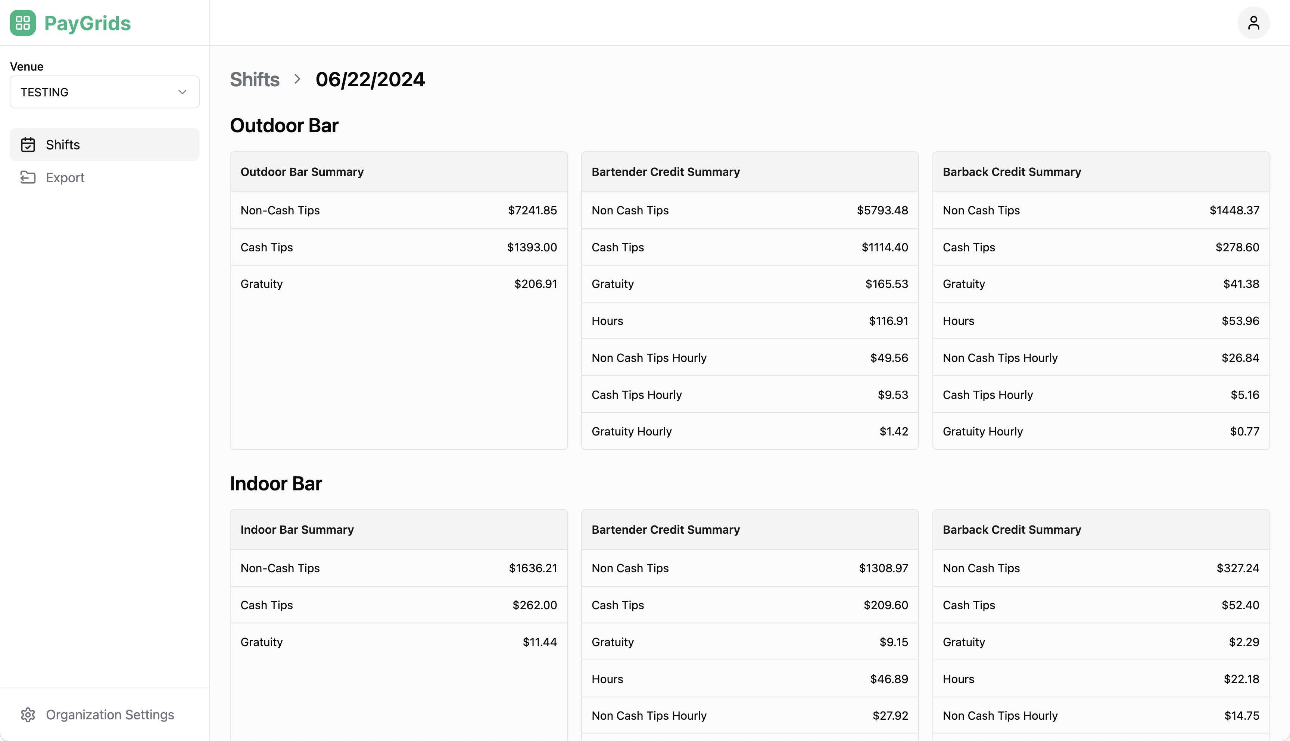Select the Export menu item

click(x=66, y=177)
